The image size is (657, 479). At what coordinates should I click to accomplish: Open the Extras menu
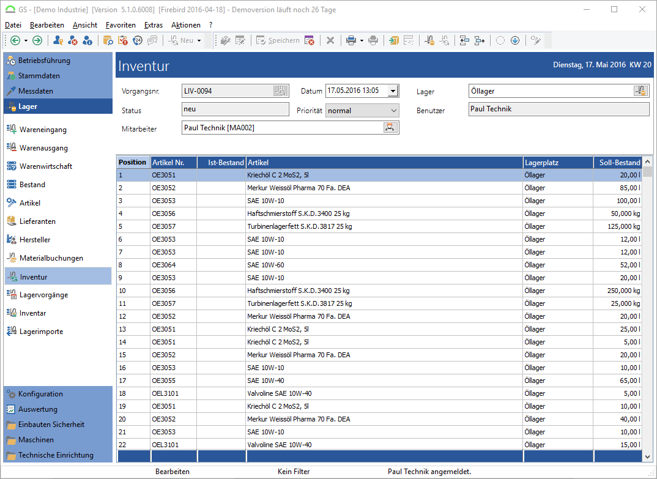tap(154, 25)
